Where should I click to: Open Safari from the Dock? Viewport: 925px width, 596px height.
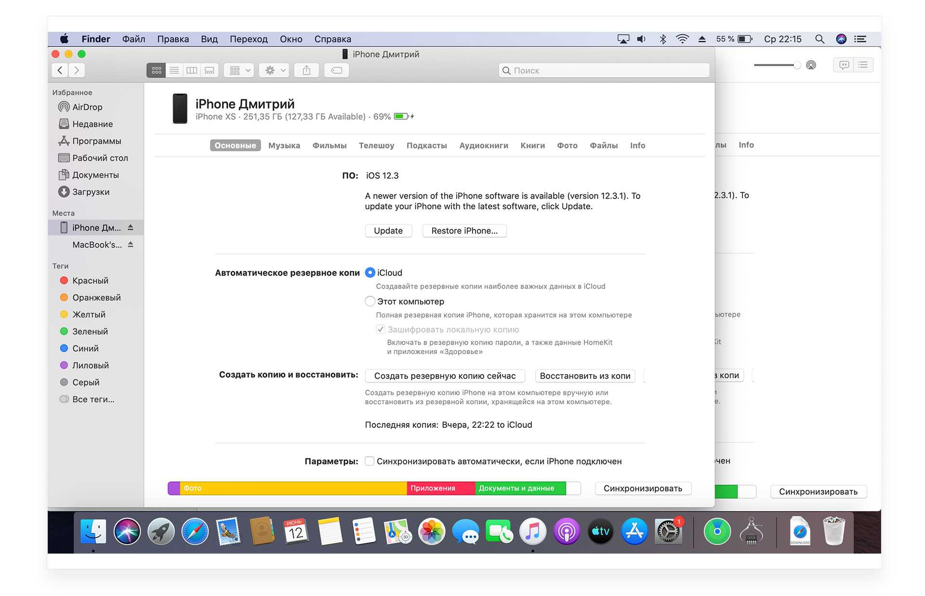point(195,531)
